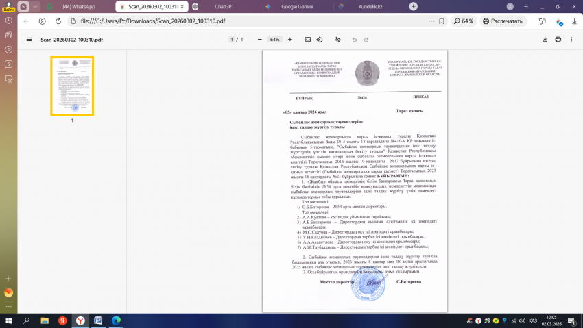
Task: Download the PDF from the viewer toolbar
Action: 545,39
